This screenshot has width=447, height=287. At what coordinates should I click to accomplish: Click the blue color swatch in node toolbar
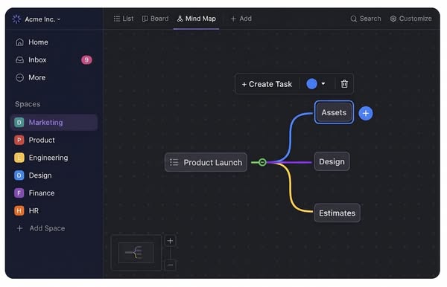[x=311, y=84]
